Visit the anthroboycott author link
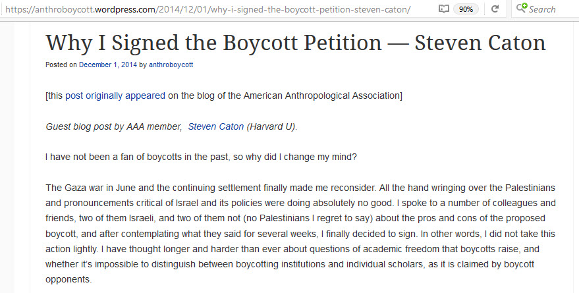The height and width of the screenshot is (293, 579). tap(171, 65)
